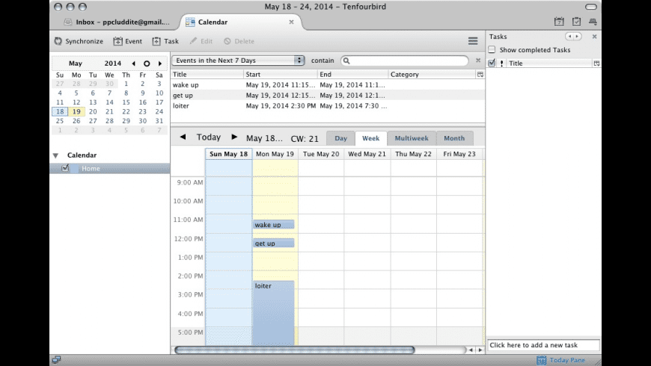Switch to Month view tab
651x366 pixels.
coord(454,138)
